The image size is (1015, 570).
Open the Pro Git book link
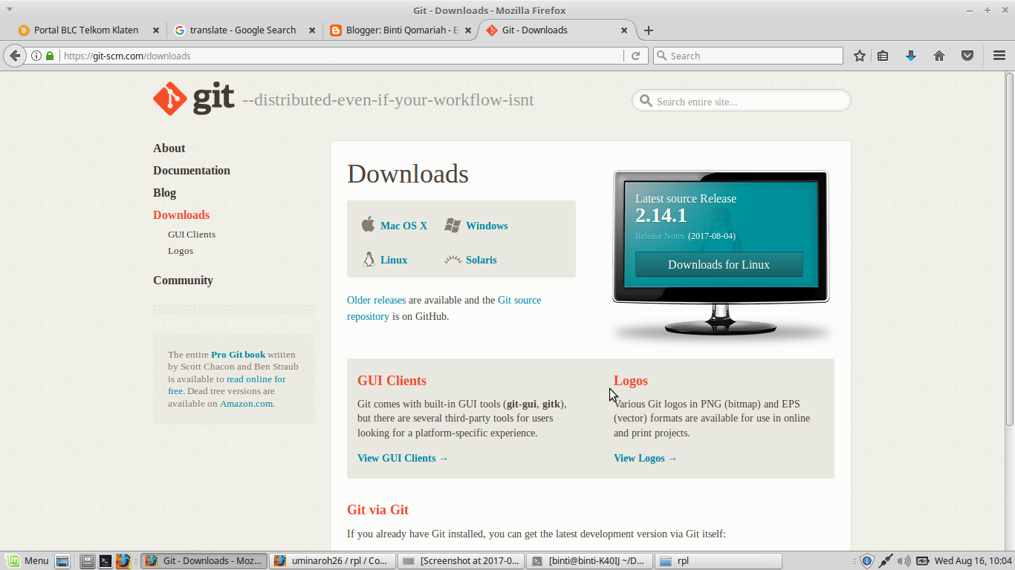238,355
